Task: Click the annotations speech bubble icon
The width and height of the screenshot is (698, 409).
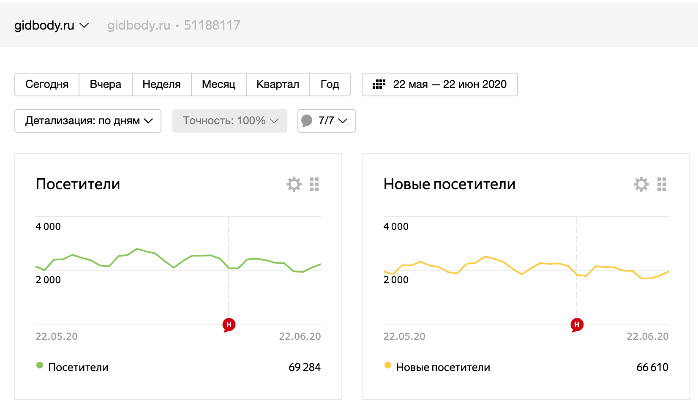Action: 307,121
